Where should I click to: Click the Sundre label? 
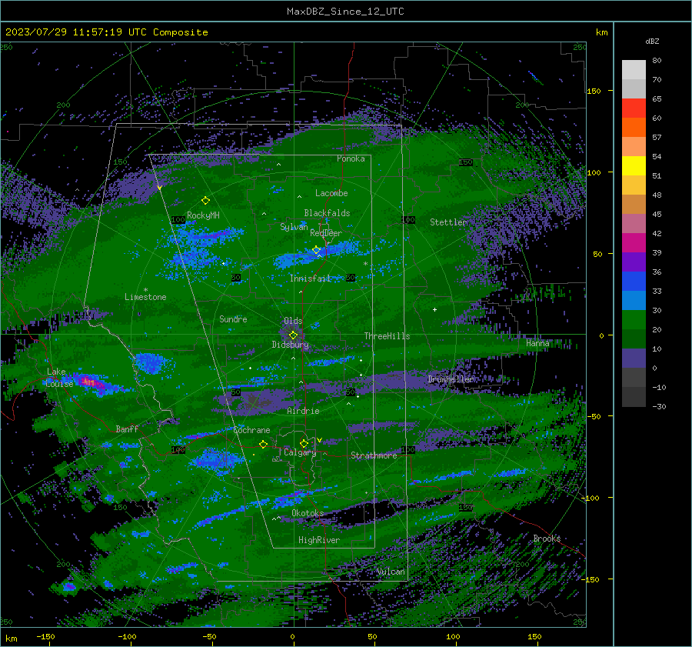[x=233, y=318]
